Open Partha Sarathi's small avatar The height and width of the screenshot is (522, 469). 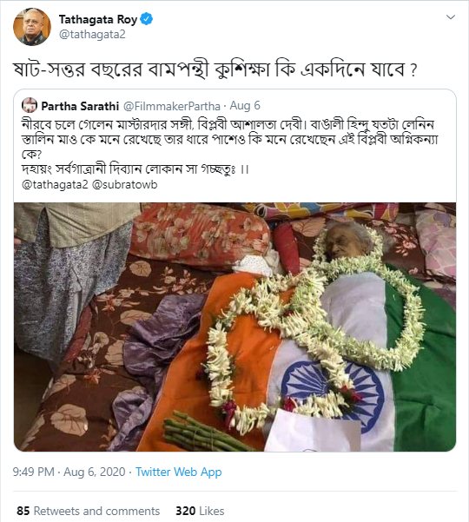pyautogui.click(x=30, y=105)
